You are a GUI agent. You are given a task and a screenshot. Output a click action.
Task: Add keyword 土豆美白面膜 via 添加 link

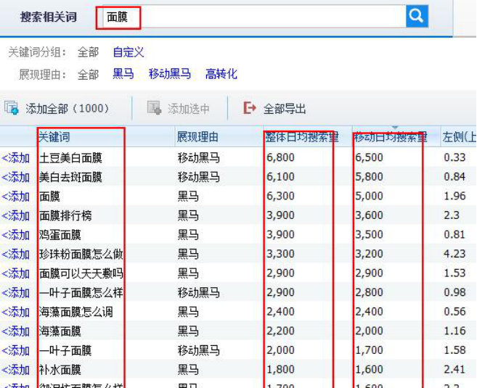[x=16, y=157]
